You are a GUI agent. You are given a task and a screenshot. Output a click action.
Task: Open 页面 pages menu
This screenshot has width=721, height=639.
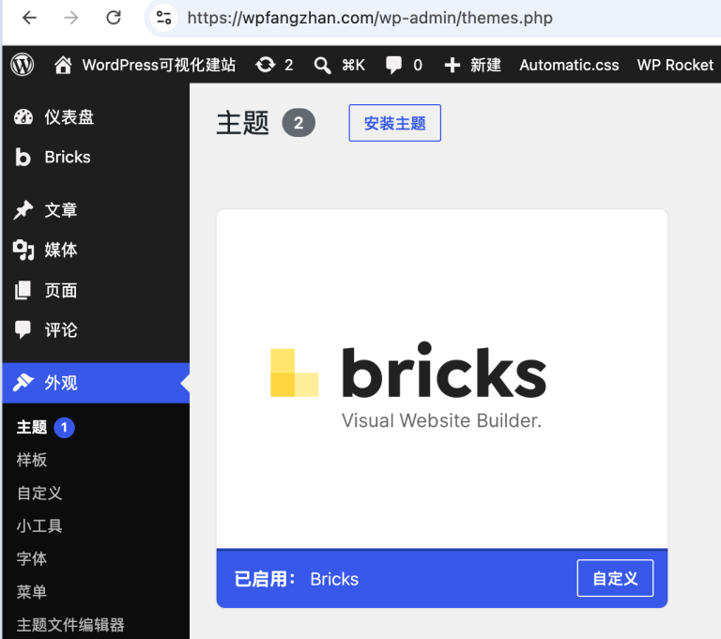pyautogui.click(x=96, y=291)
